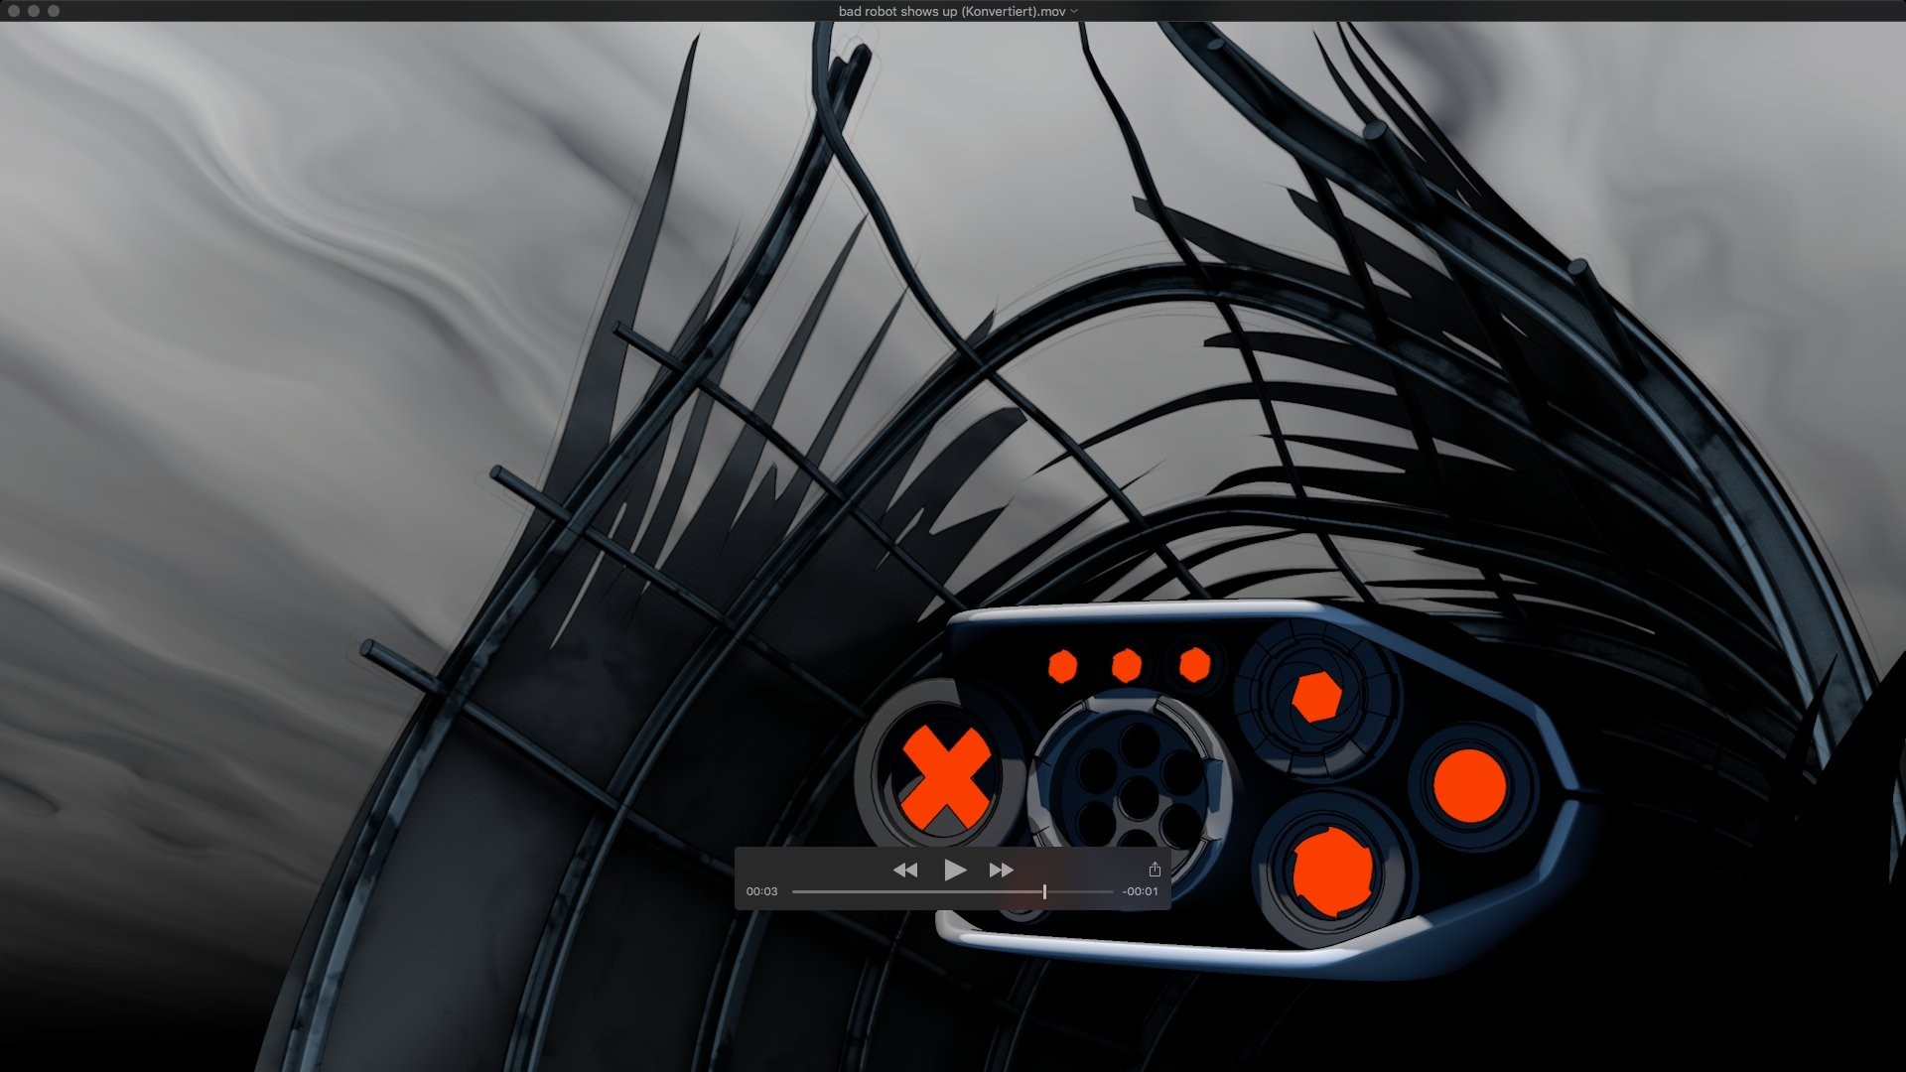Viewport: 1906px width, 1072px height.
Task: Minimize the window with the middle window button
Action: pos(34,11)
